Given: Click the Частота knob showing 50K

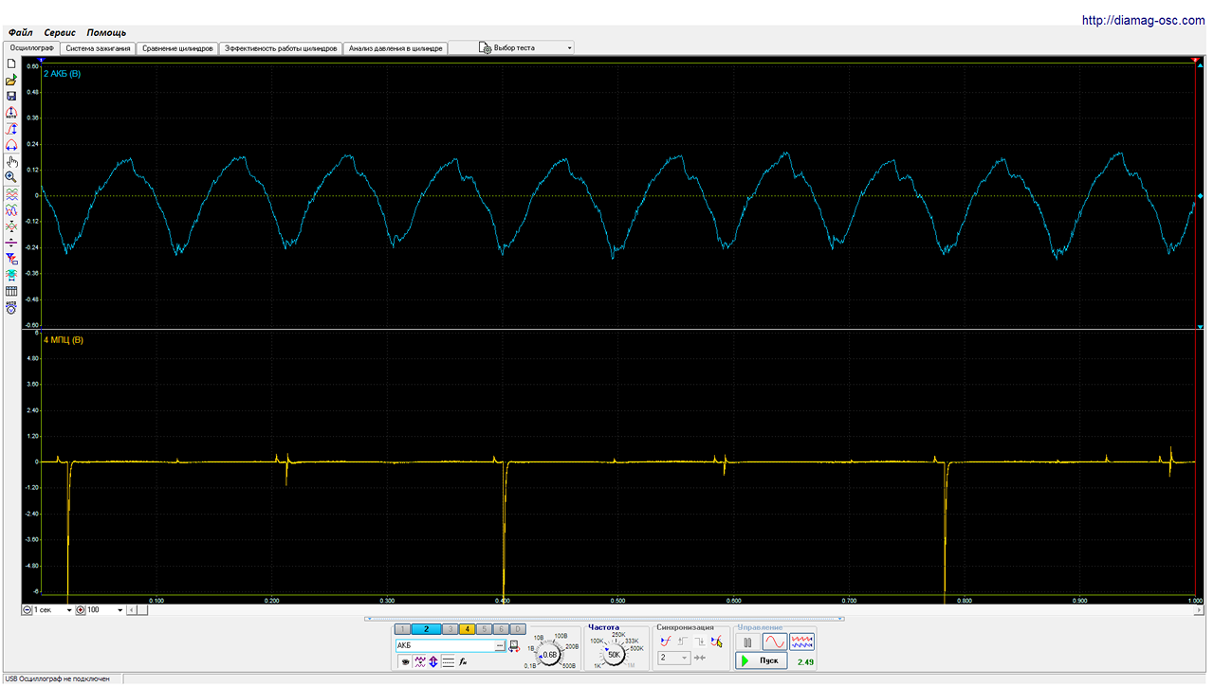Looking at the screenshot, I should (614, 655).
